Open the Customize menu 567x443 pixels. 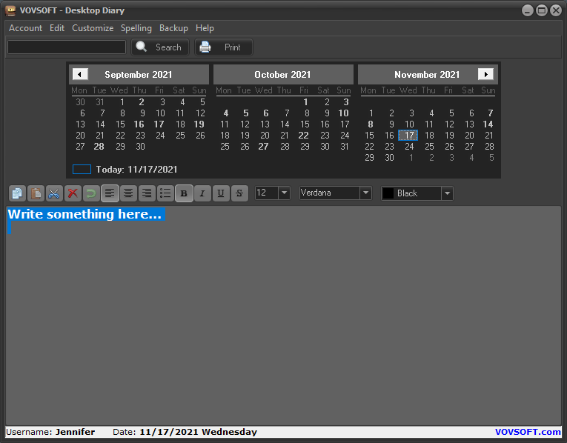click(93, 28)
